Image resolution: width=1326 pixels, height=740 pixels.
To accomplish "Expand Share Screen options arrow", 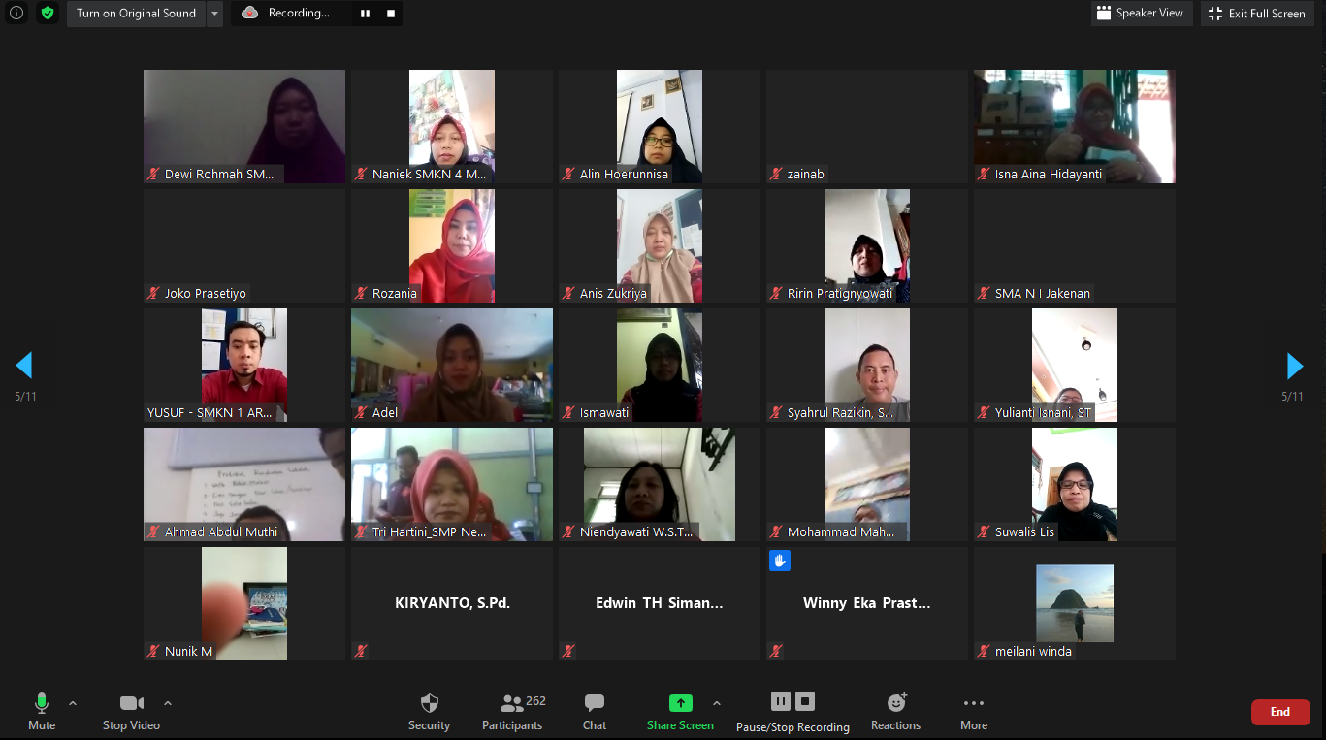I will 717,703.
